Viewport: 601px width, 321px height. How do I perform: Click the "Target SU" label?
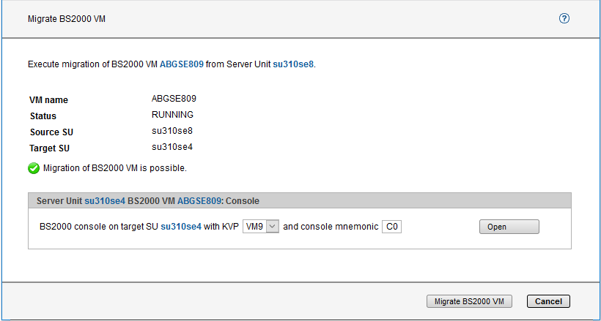[51, 148]
